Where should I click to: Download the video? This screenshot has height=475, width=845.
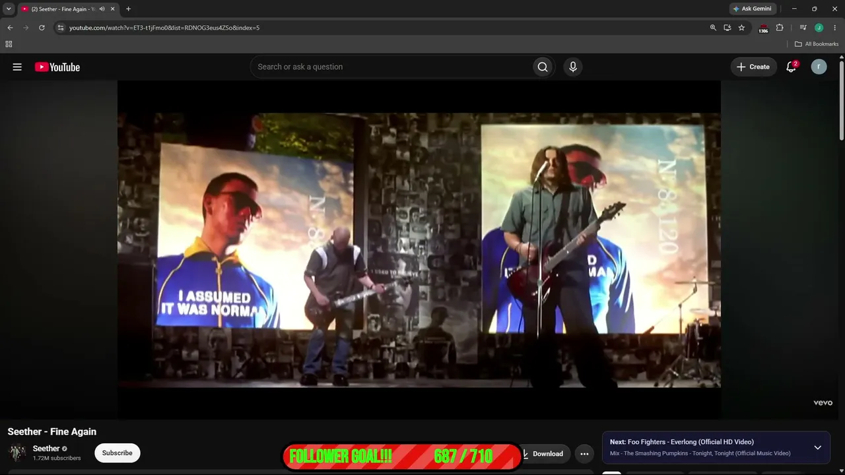tap(546, 454)
